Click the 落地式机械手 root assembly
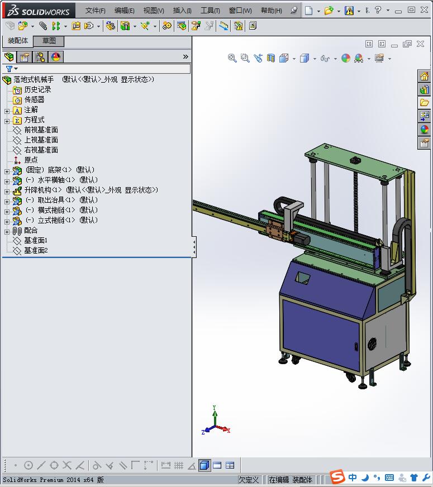This screenshot has height=487, width=433. (x=34, y=79)
